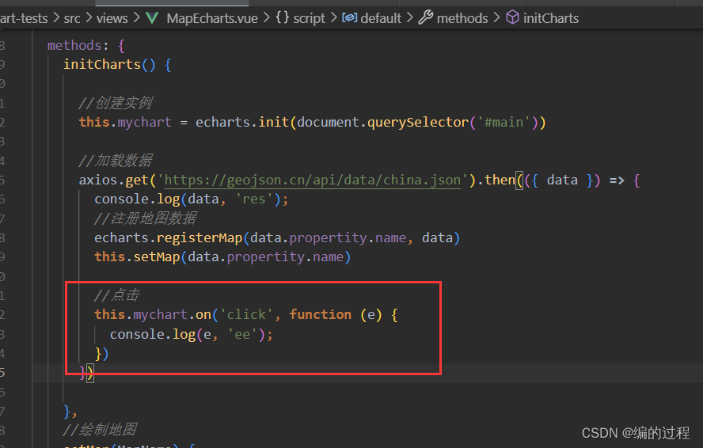Click 'this.setMap' call in code
Image resolution: width=703 pixels, height=448 pixels.
pyautogui.click(x=137, y=257)
